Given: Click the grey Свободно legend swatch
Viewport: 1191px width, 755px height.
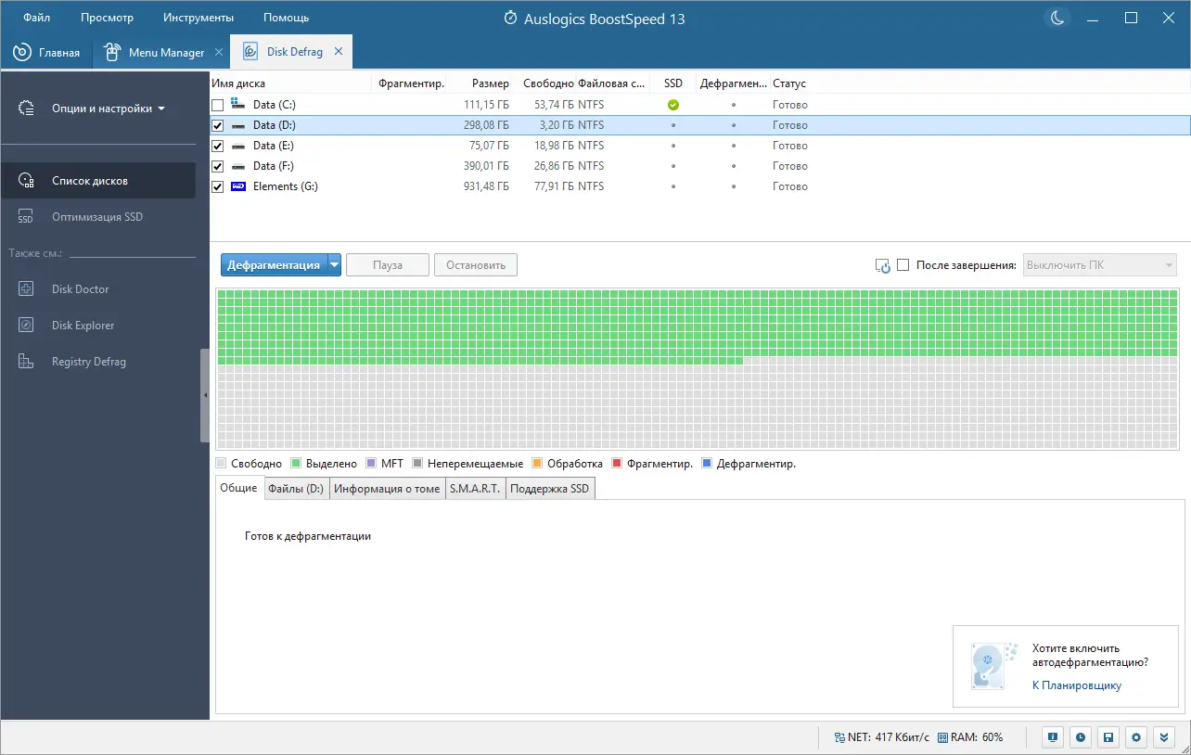Looking at the screenshot, I should [221, 463].
